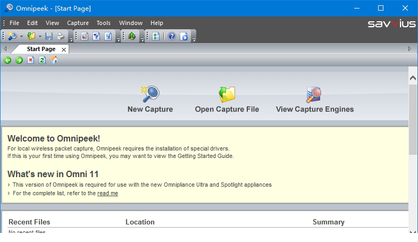Open the Capture menu
Image resolution: width=418 pixels, height=242 pixels.
click(x=78, y=23)
